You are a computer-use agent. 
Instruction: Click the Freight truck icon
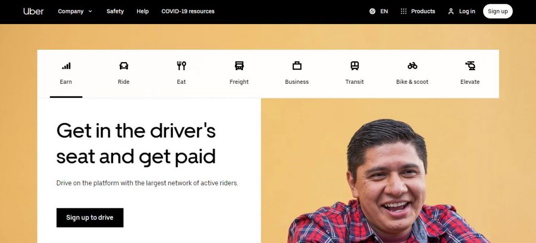pyautogui.click(x=239, y=65)
